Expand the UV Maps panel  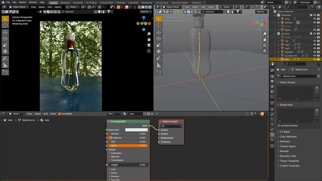(x=284, y=132)
